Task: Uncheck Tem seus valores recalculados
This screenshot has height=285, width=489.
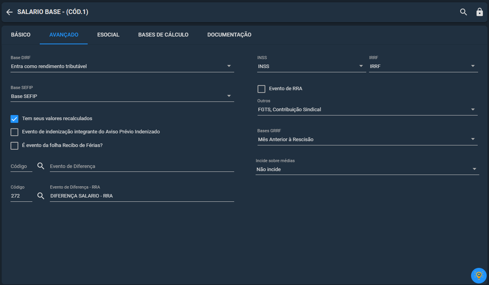Action: pyautogui.click(x=14, y=119)
